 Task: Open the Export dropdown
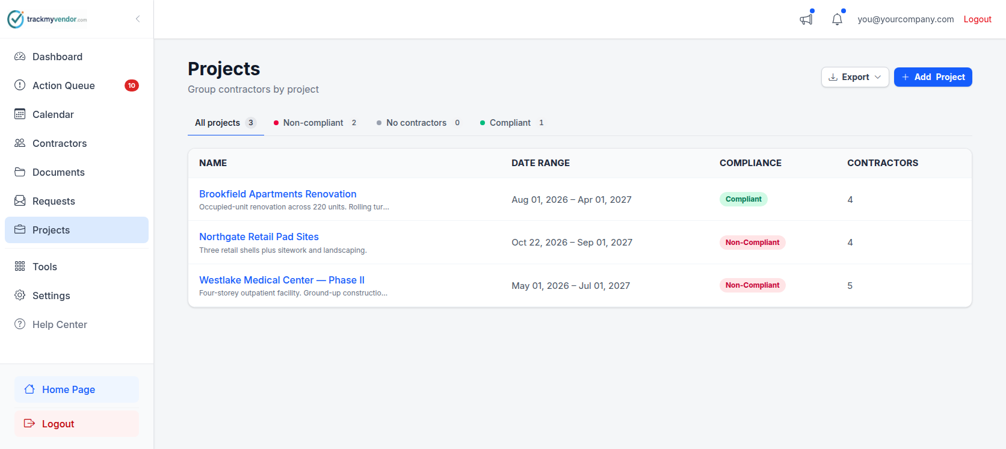[x=855, y=77]
